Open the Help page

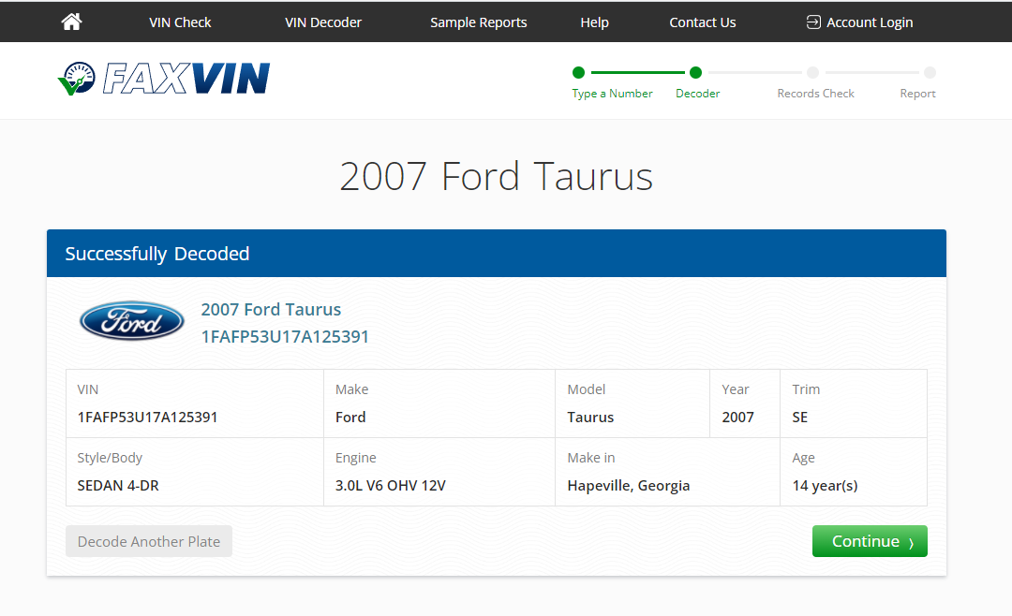[594, 22]
